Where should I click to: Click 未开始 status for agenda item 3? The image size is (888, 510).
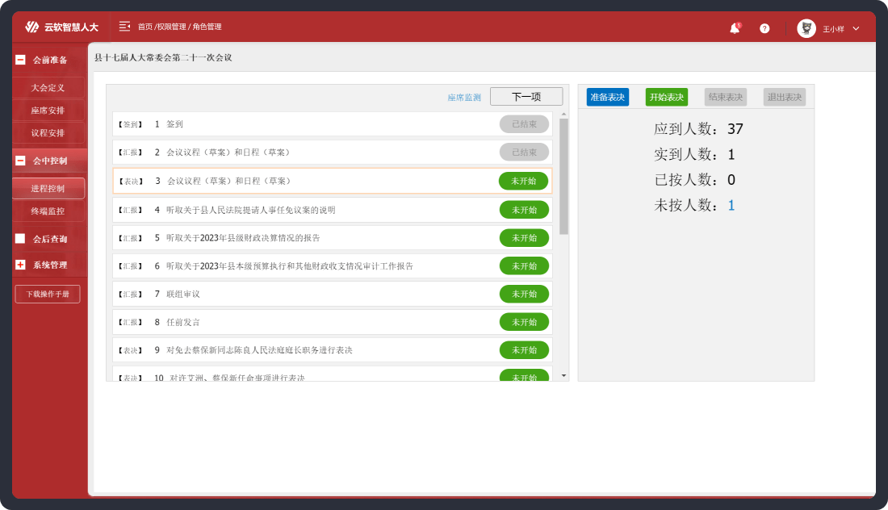click(523, 182)
